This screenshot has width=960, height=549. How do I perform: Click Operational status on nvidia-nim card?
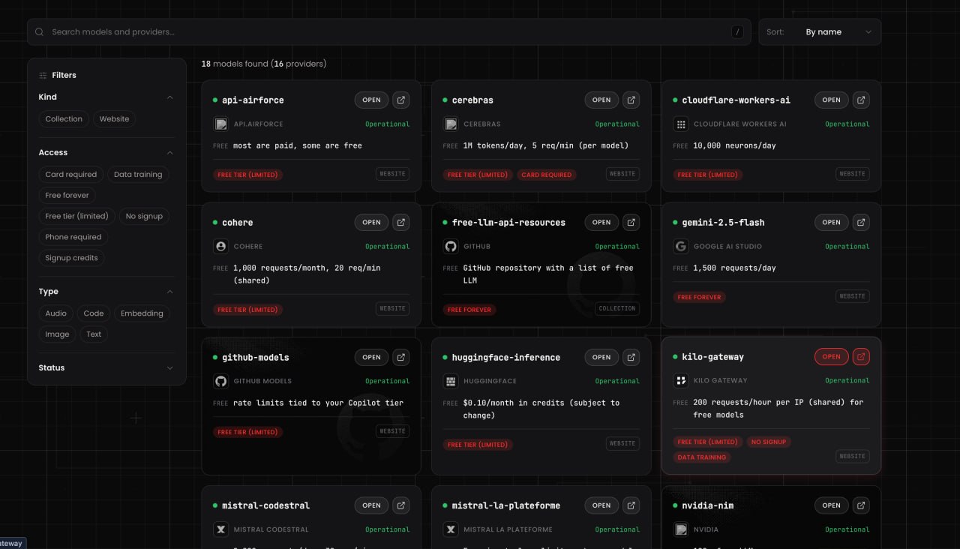(847, 529)
